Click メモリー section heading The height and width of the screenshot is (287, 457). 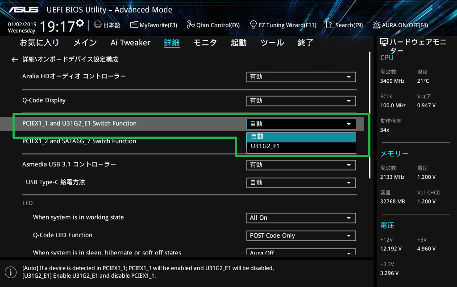tap(394, 154)
